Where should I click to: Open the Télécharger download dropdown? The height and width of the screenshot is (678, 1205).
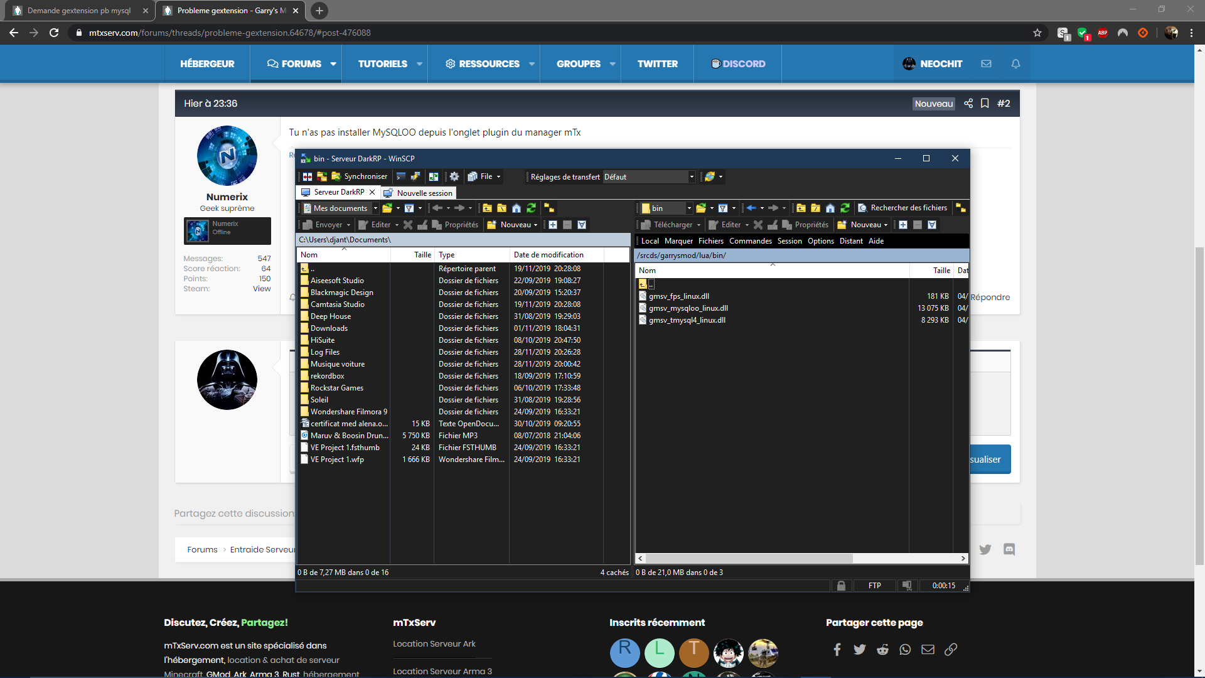[670, 225]
